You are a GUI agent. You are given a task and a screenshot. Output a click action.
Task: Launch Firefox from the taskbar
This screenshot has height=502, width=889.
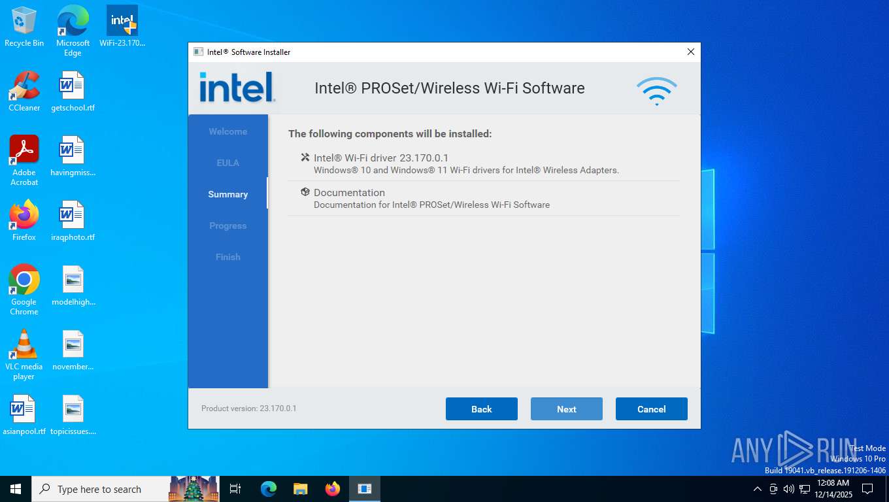(333, 489)
